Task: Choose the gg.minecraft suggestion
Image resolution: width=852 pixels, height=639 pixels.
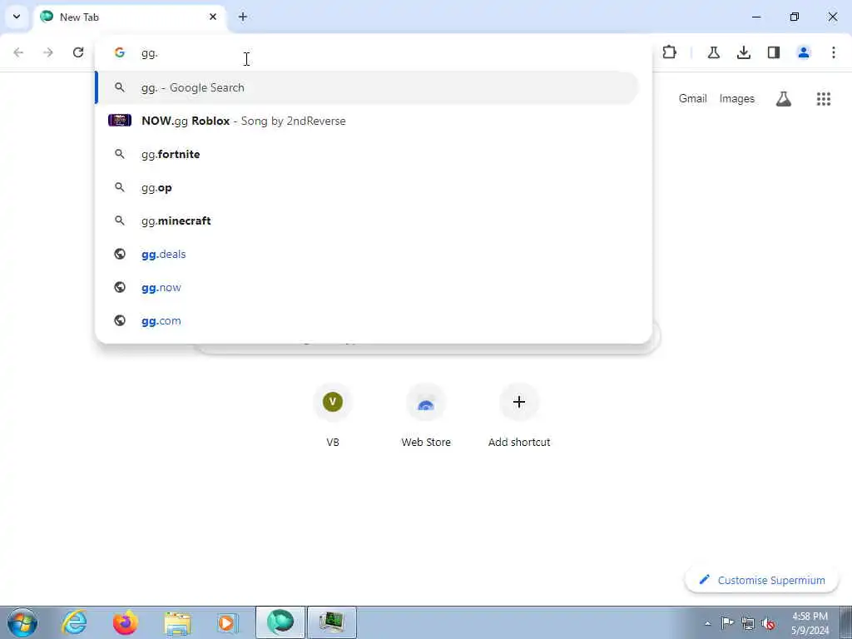Action: point(368,220)
